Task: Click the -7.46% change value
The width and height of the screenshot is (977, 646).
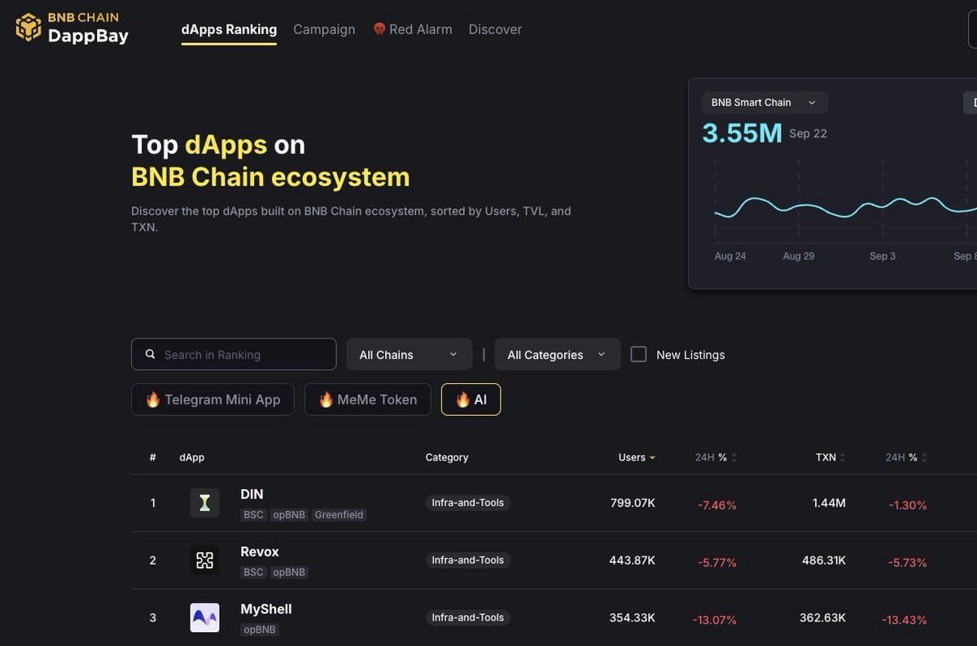Action: tap(717, 505)
